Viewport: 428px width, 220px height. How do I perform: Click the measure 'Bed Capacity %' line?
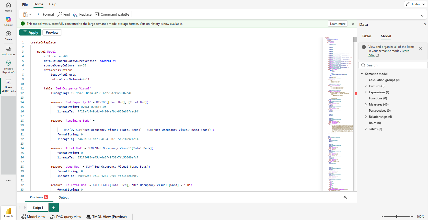coord(99,102)
